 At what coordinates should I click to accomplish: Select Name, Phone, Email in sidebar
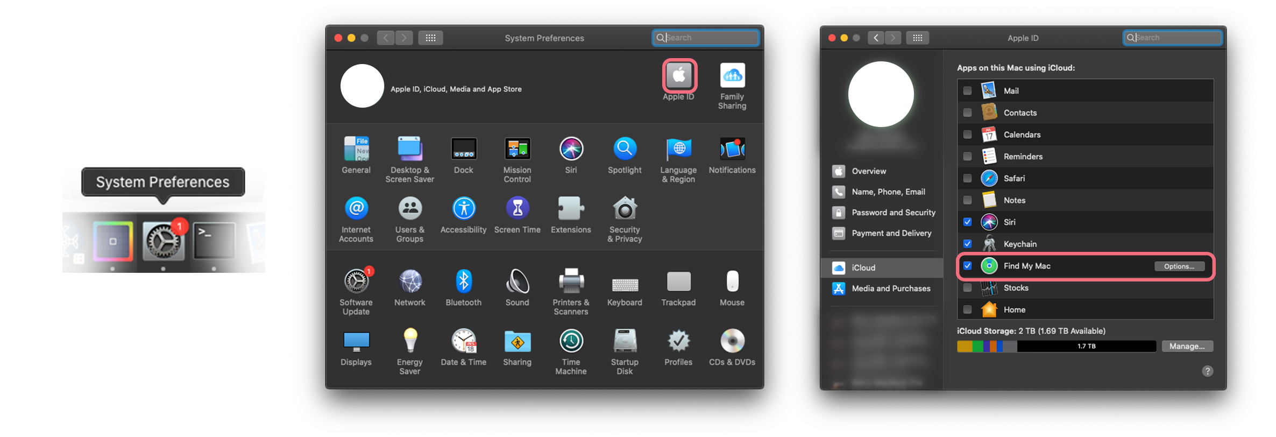coord(882,192)
